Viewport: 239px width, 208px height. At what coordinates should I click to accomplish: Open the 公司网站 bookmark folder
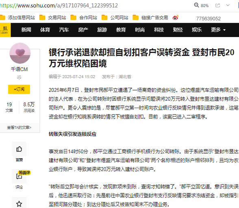(115, 18)
